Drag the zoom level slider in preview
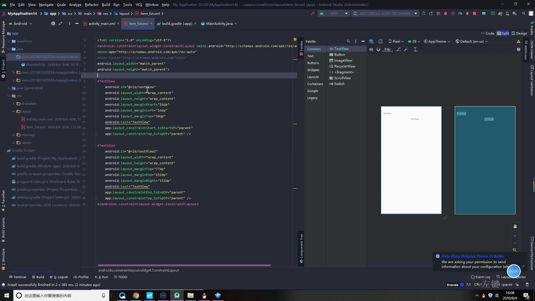This screenshot has width=535, height=301. [x=515, y=243]
